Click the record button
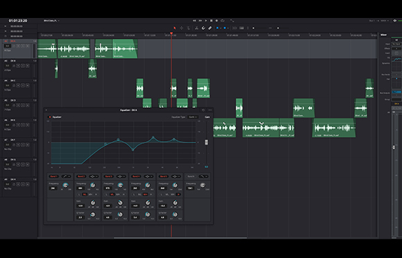 pos(217,21)
